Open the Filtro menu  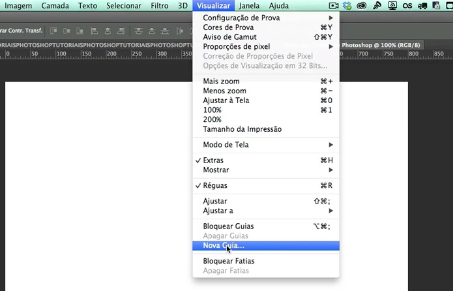coord(160,5)
